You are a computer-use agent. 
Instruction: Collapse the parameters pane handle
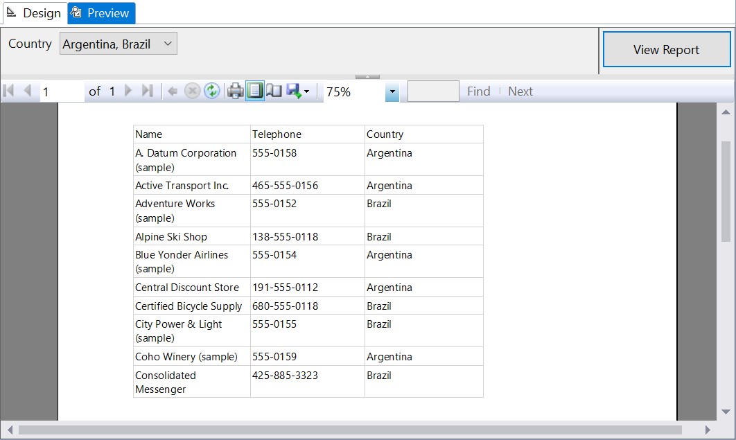367,76
